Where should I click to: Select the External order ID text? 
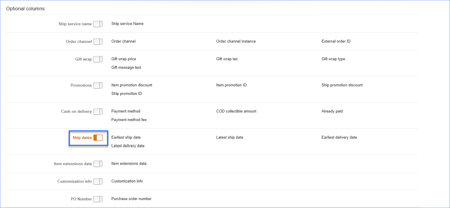point(336,41)
